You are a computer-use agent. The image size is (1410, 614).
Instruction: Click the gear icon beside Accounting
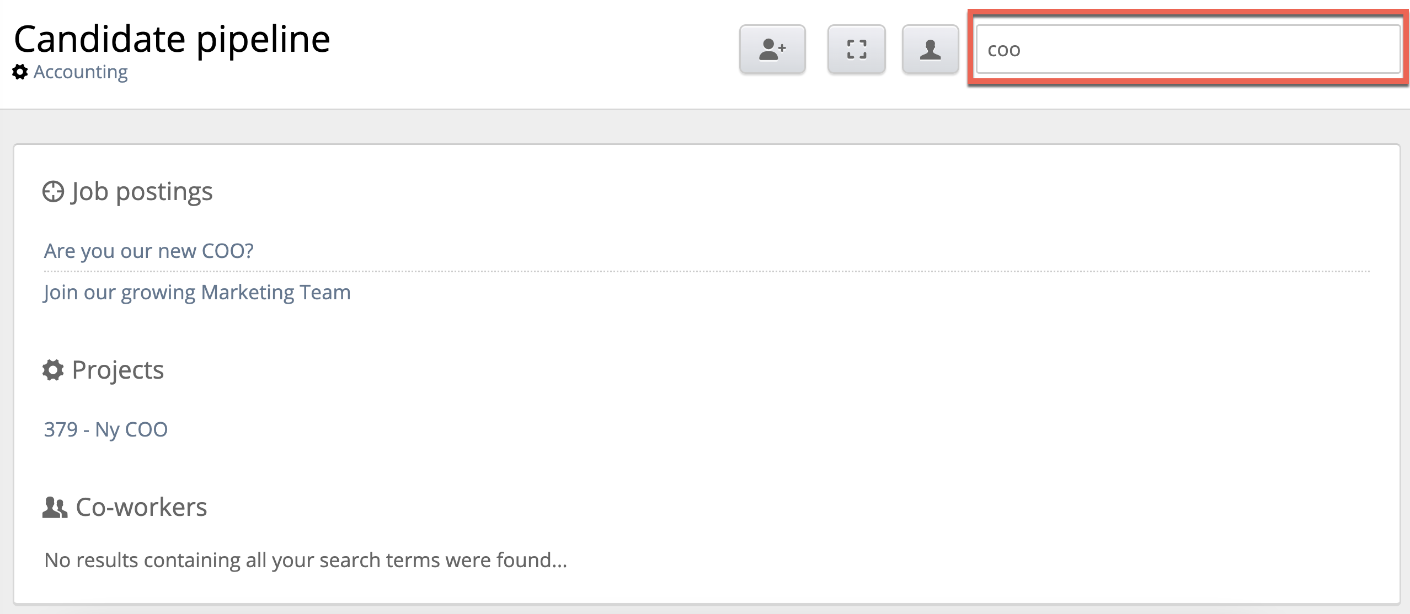click(x=20, y=72)
